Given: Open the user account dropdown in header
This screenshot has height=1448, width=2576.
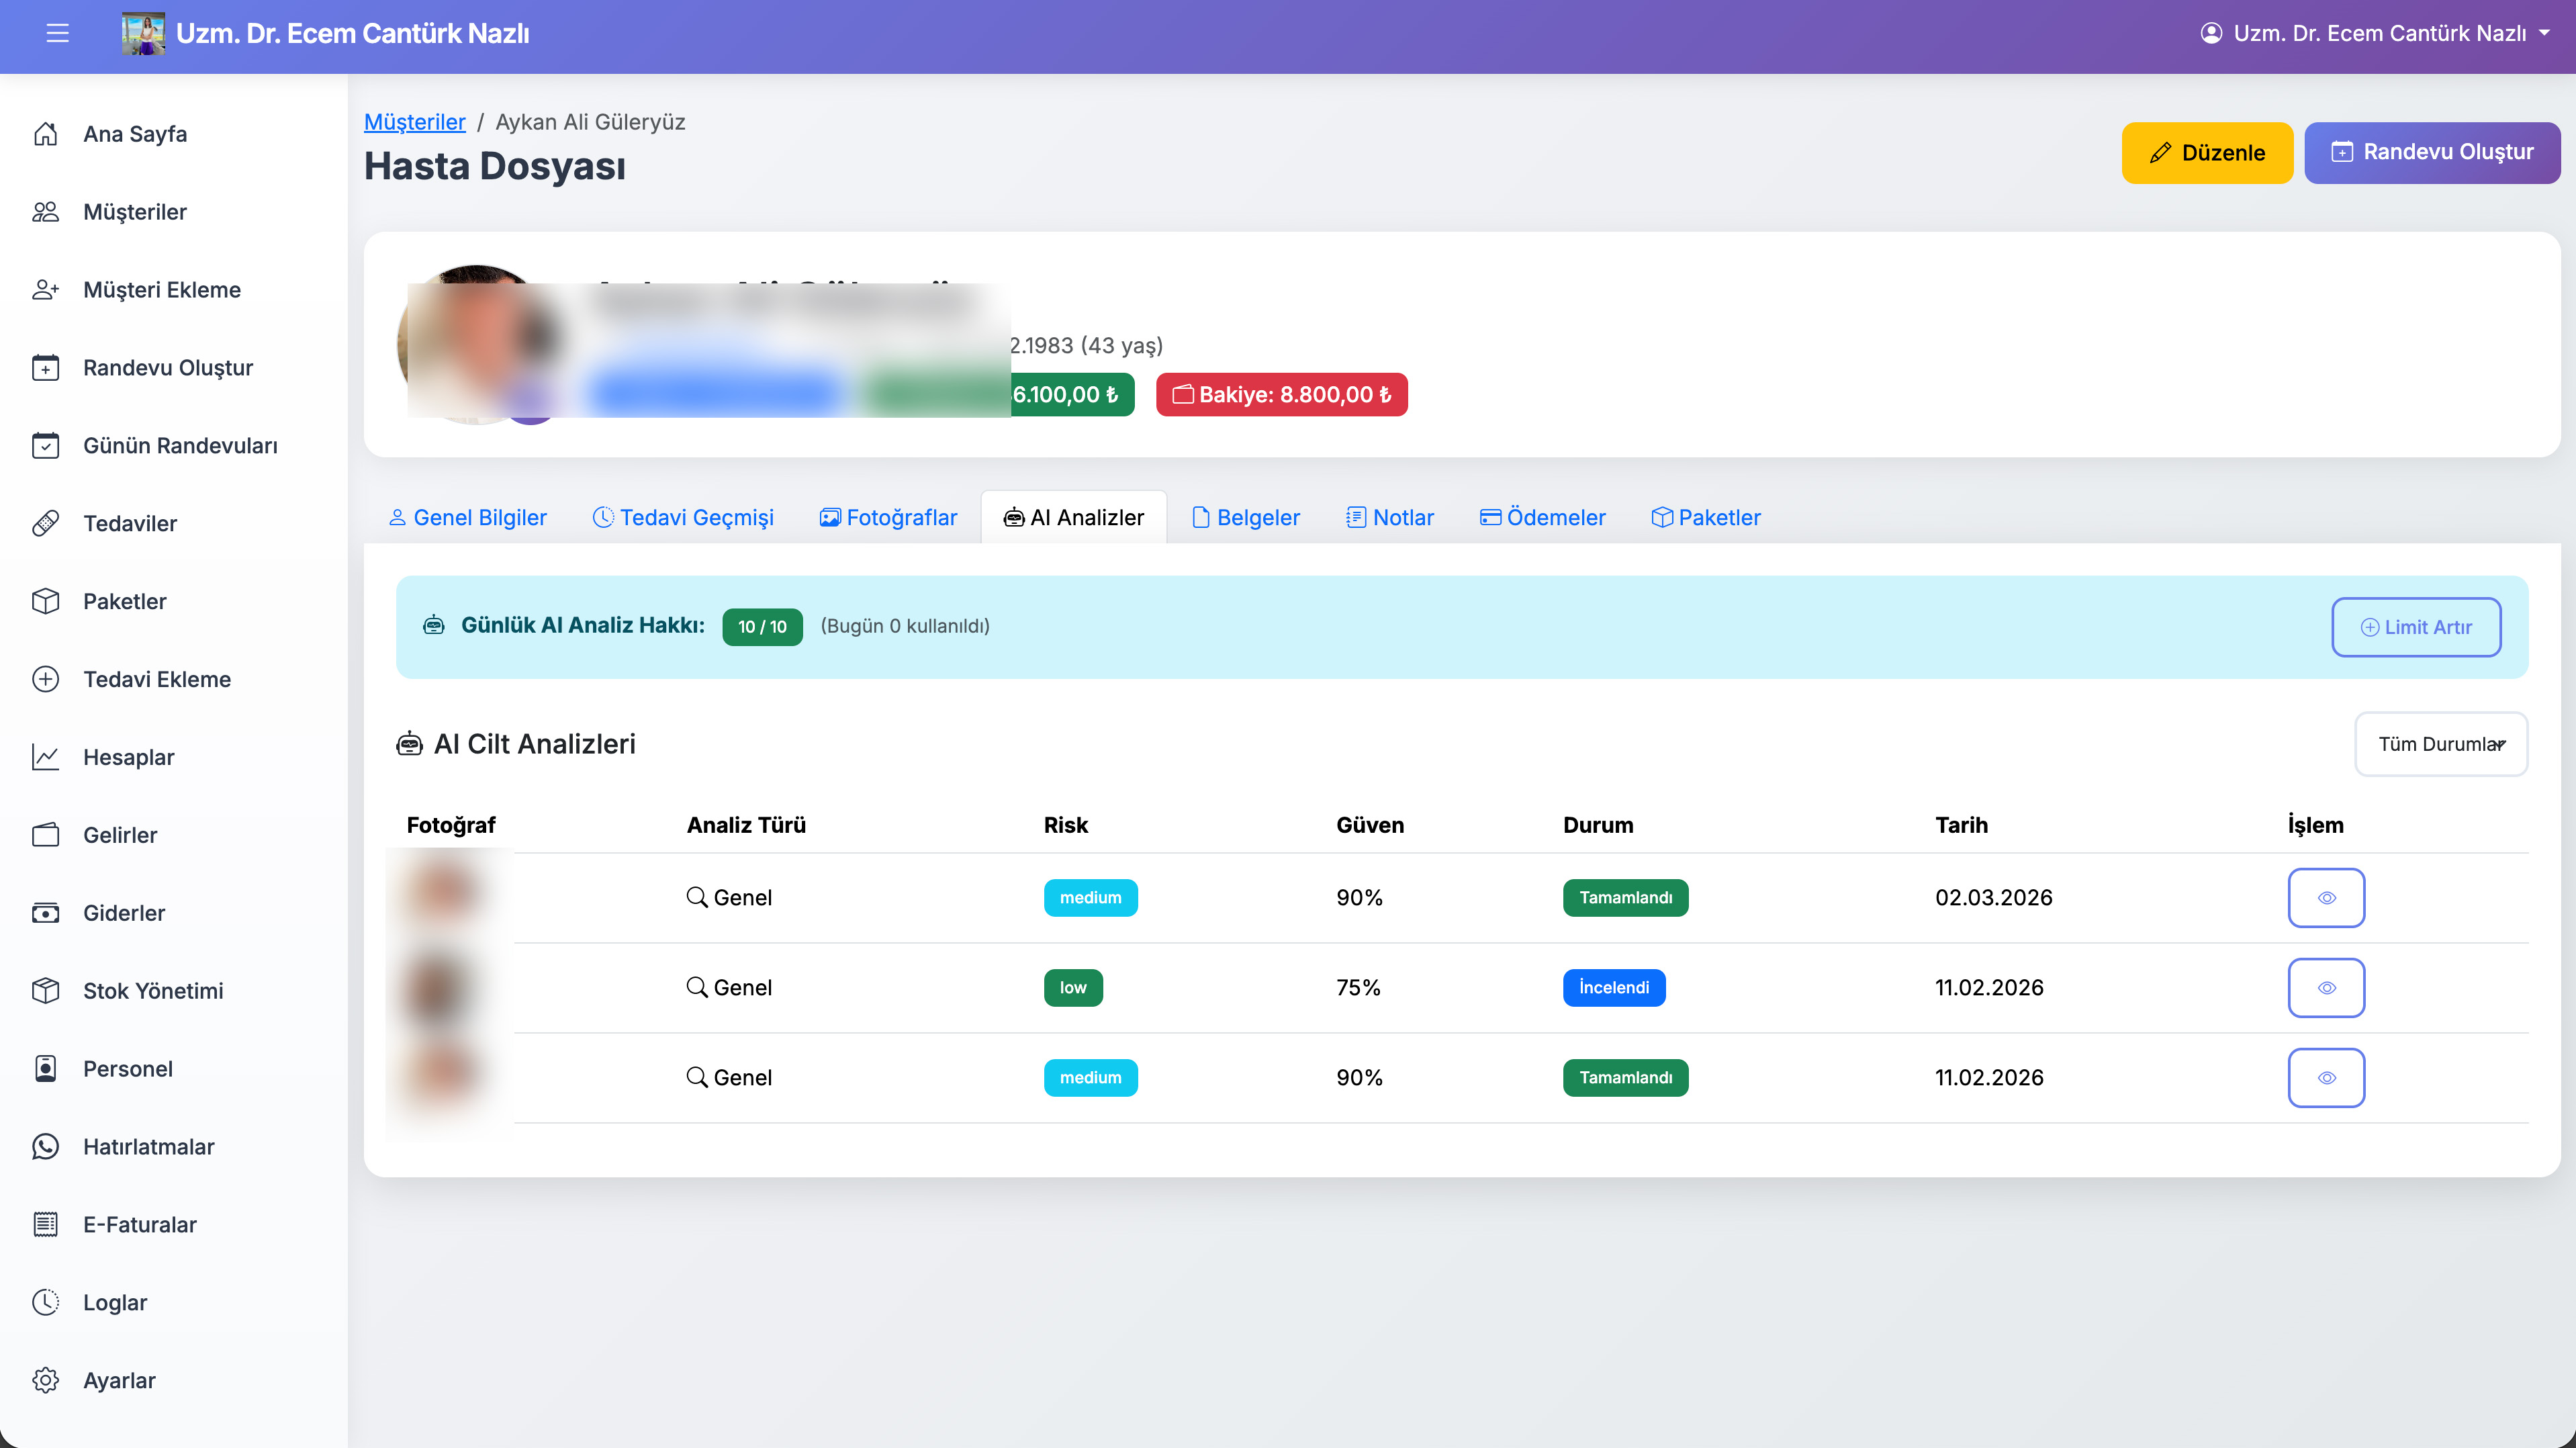Looking at the screenshot, I should click(2374, 33).
